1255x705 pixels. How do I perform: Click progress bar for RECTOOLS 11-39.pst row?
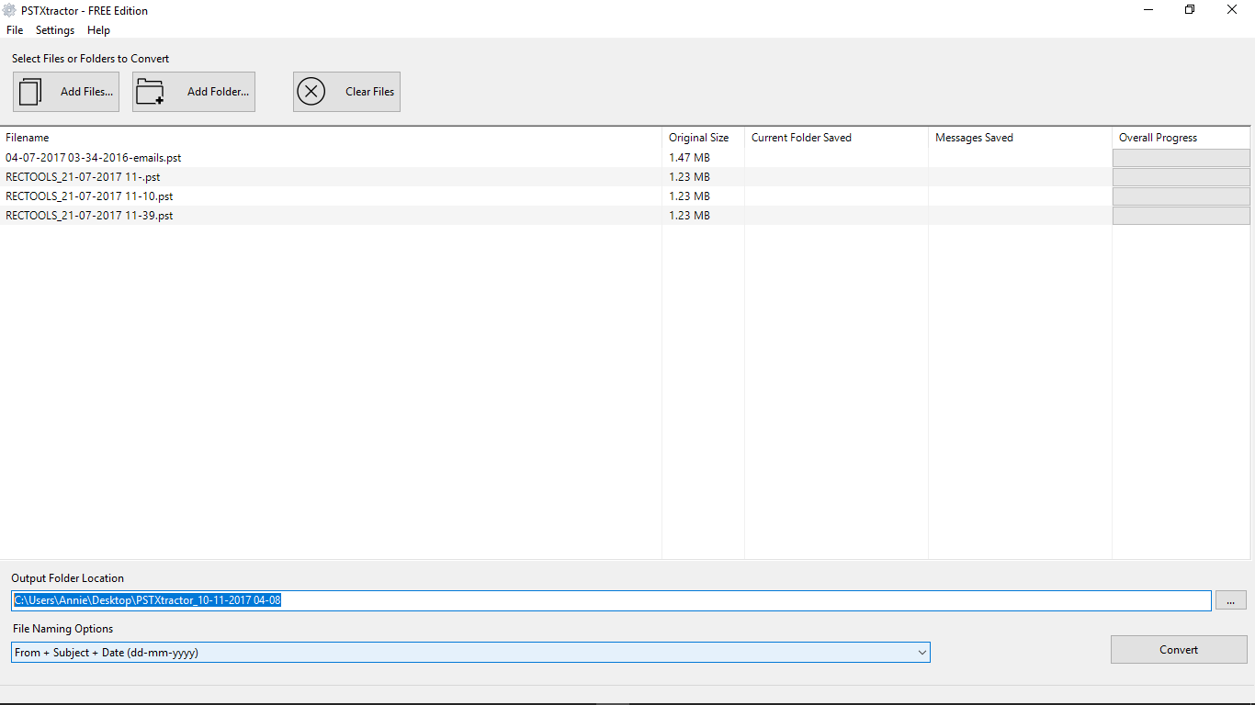point(1182,216)
